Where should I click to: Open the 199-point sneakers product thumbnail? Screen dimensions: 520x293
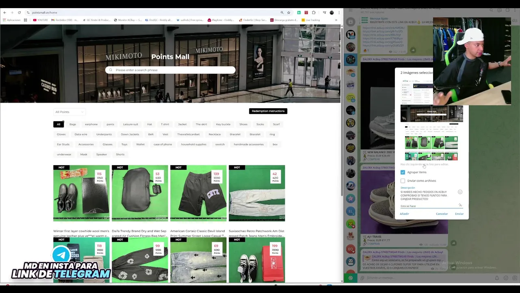click(257, 260)
